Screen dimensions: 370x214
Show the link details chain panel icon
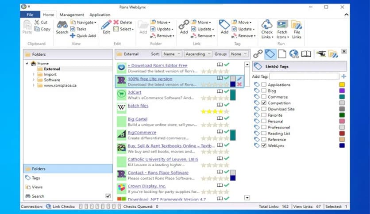click(x=258, y=54)
